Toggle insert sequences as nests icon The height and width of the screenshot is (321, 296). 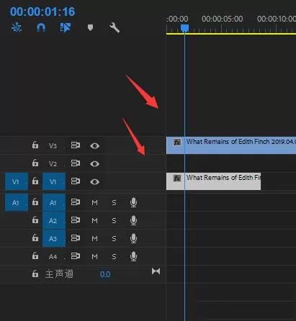pos(17,27)
